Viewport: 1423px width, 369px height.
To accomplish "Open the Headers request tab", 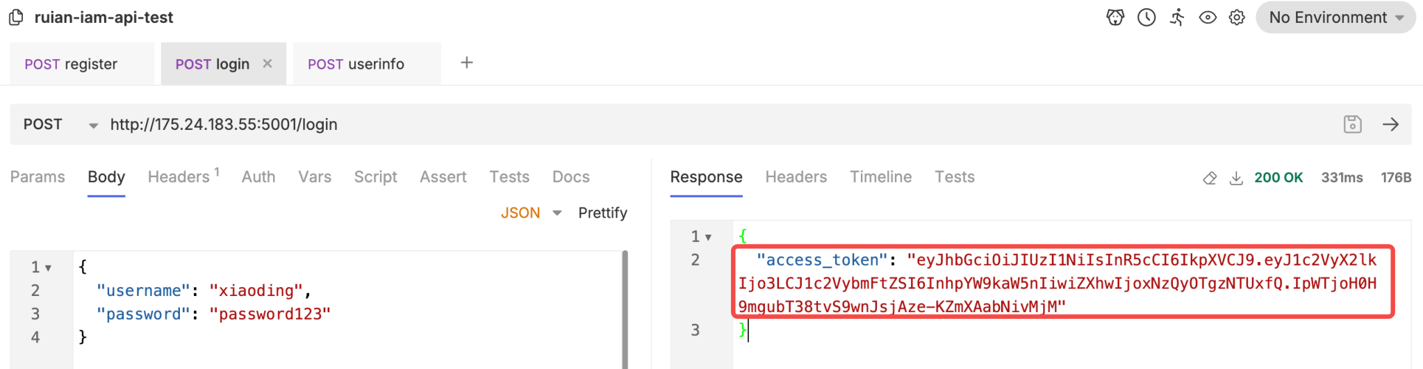I will pos(179,177).
